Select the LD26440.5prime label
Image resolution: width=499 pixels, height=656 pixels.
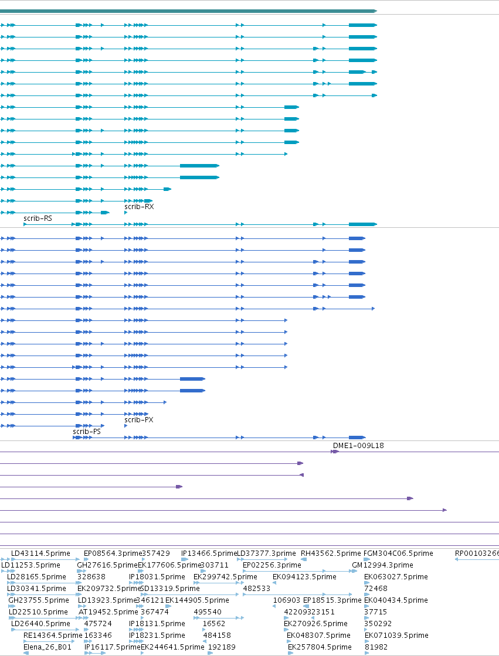[x=40, y=624]
